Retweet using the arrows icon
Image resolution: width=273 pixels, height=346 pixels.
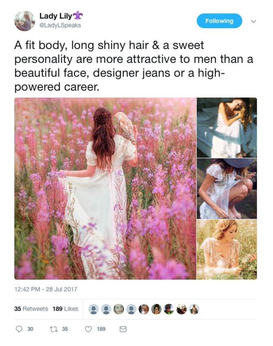(53, 329)
